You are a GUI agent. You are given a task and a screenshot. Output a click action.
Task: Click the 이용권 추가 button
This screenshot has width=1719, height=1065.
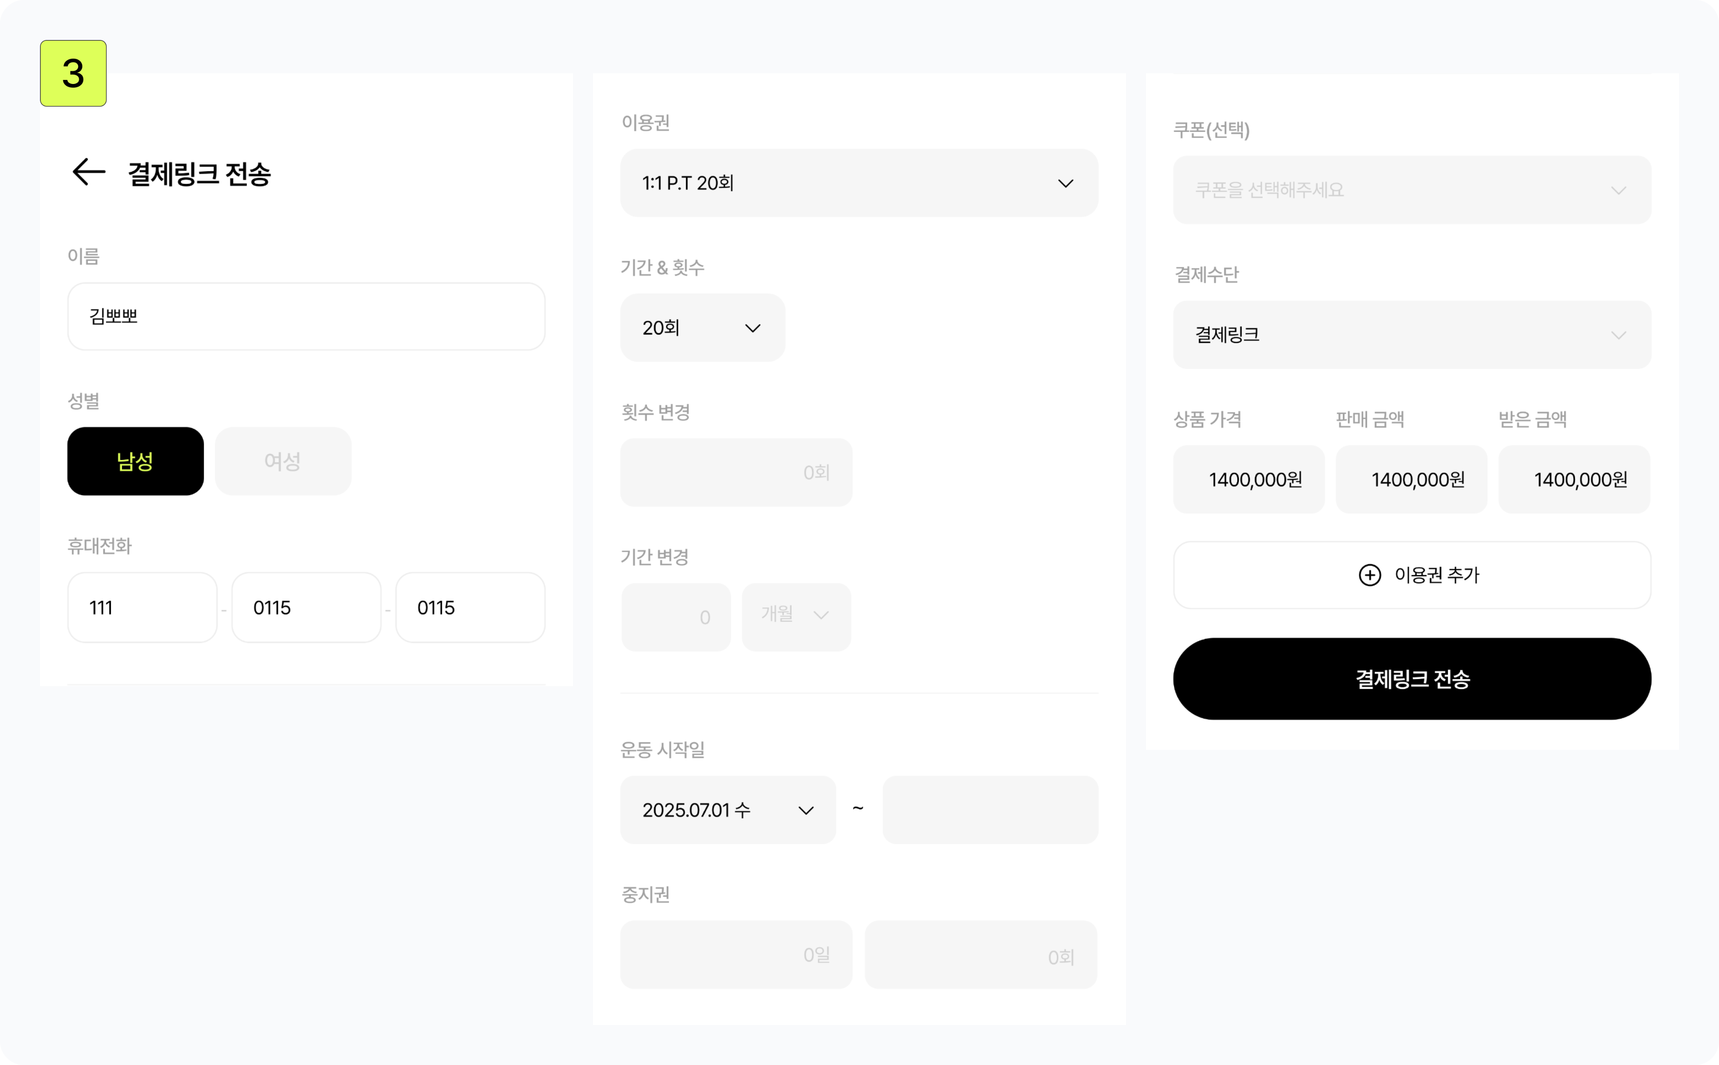(x=1412, y=575)
